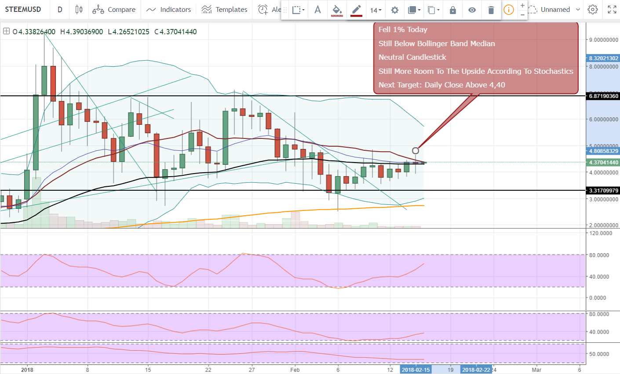Click the Feb label on time axis

coord(295,370)
